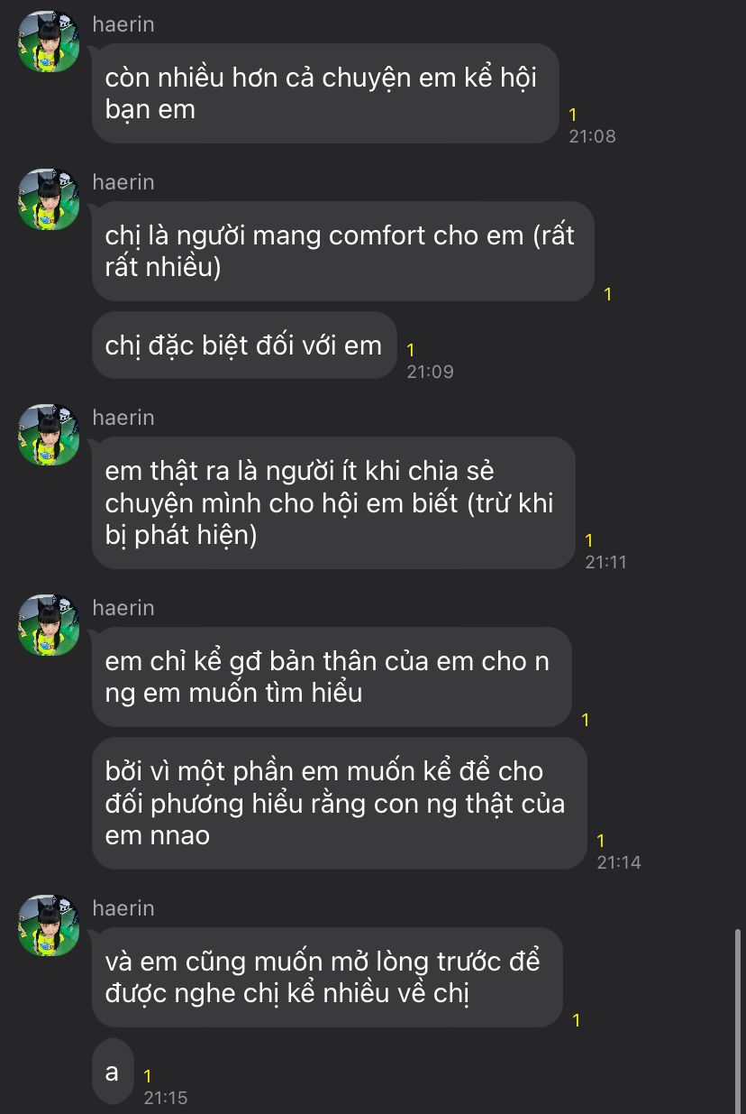The height and width of the screenshot is (1114, 746).
Task: Tap the name haerin above the comfort message
Action: click(x=123, y=182)
